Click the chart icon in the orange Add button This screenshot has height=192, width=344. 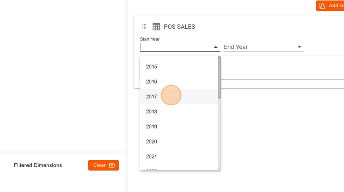click(x=323, y=6)
